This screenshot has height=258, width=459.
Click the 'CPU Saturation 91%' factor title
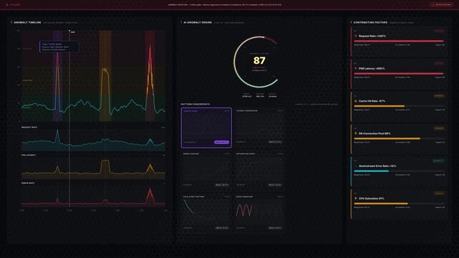click(372, 199)
